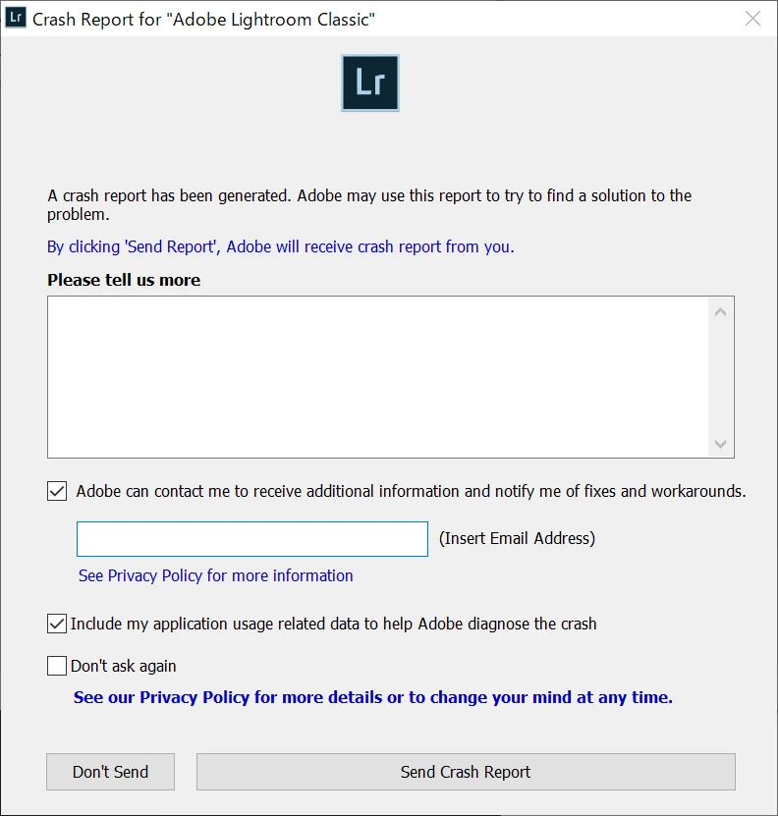Viewport: 778px width, 816px height.
Task: Click the 'Please tell us more' heading
Action: tap(124, 280)
